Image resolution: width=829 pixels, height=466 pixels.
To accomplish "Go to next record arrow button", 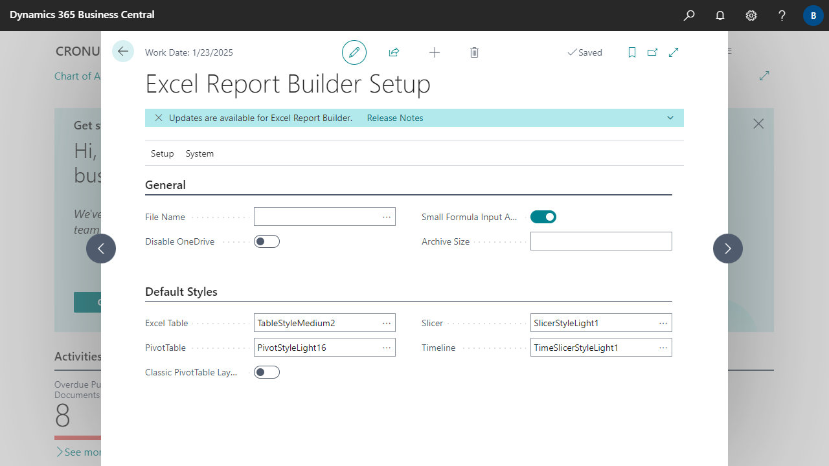I will click(x=728, y=249).
